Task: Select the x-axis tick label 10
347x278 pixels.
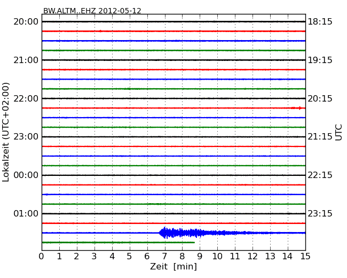Action: tap(217, 256)
